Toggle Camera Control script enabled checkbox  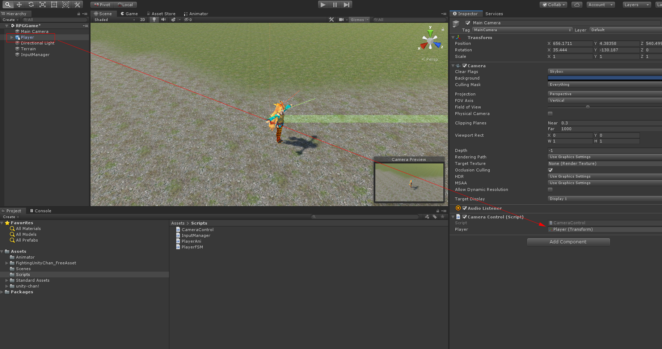point(465,217)
